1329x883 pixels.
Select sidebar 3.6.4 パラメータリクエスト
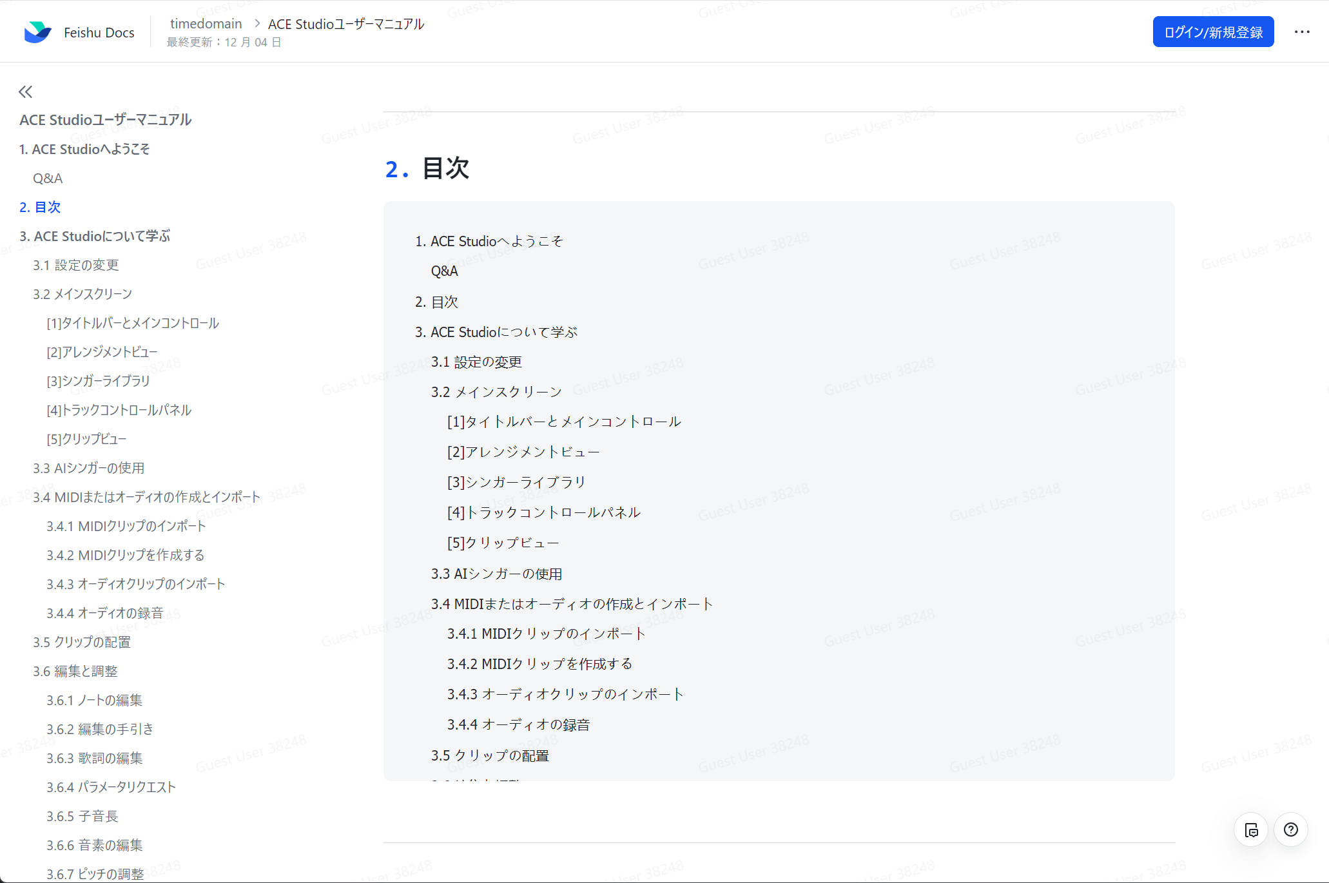tap(112, 787)
